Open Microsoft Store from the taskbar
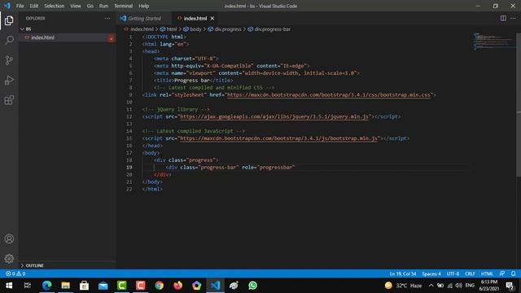This screenshot has width=521, height=293. pyautogui.click(x=84, y=286)
